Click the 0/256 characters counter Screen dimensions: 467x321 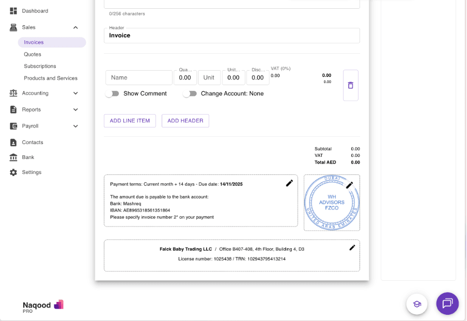pos(127,14)
